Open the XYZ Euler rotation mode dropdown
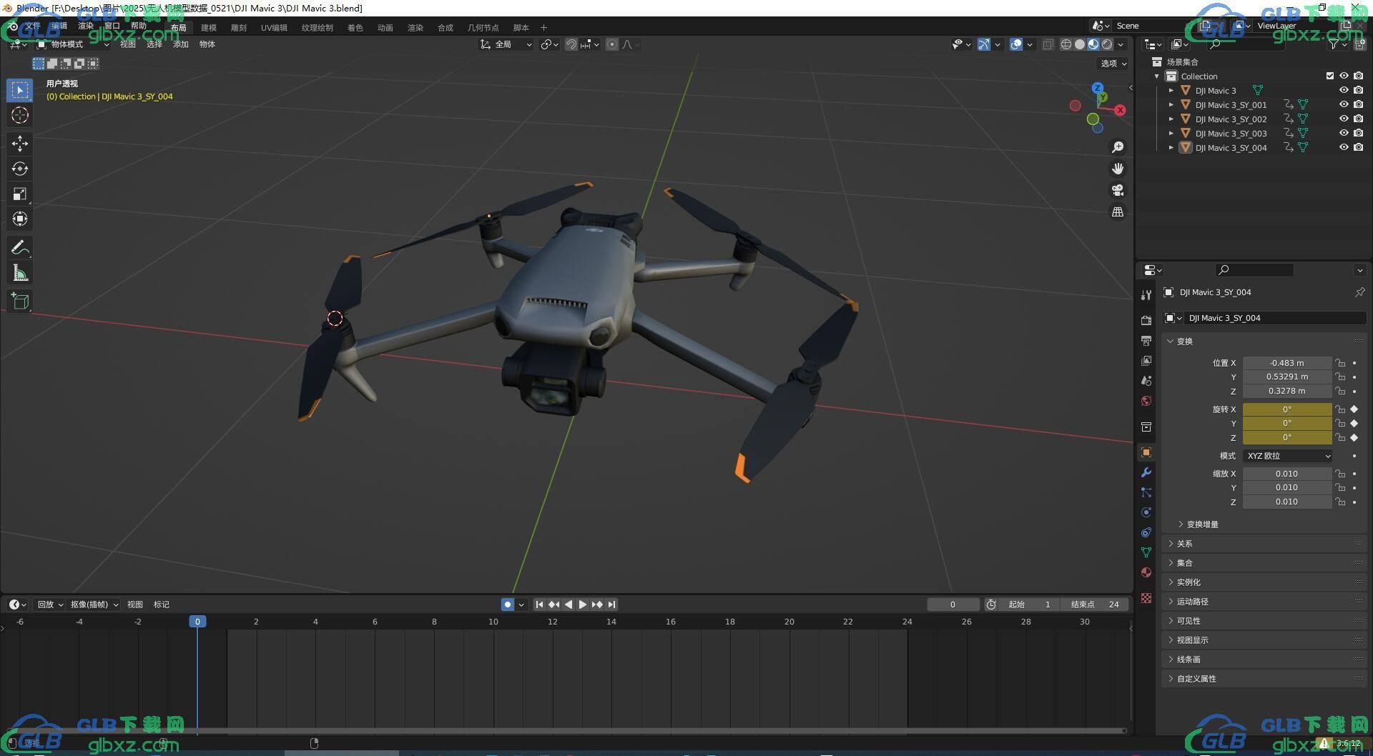Viewport: 1373px width, 756px height. coord(1288,456)
